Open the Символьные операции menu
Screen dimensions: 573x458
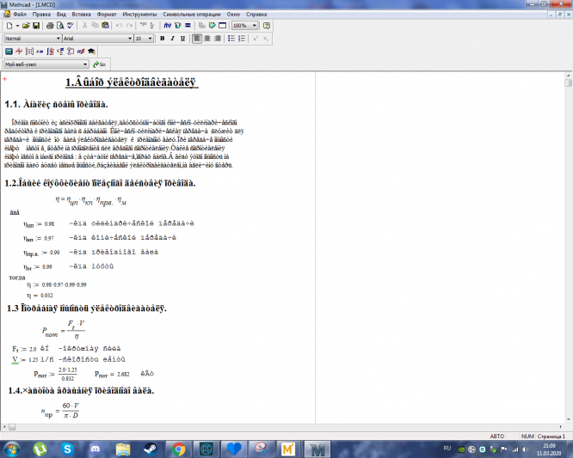click(192, 15)
